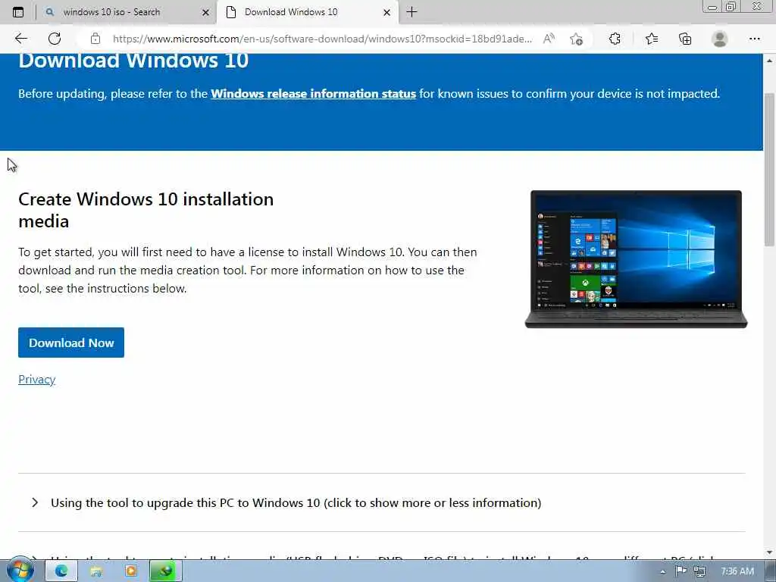Open Action Center flag icon
The image size is (776, 582).
pyautogui.click(x=681, y=571)
